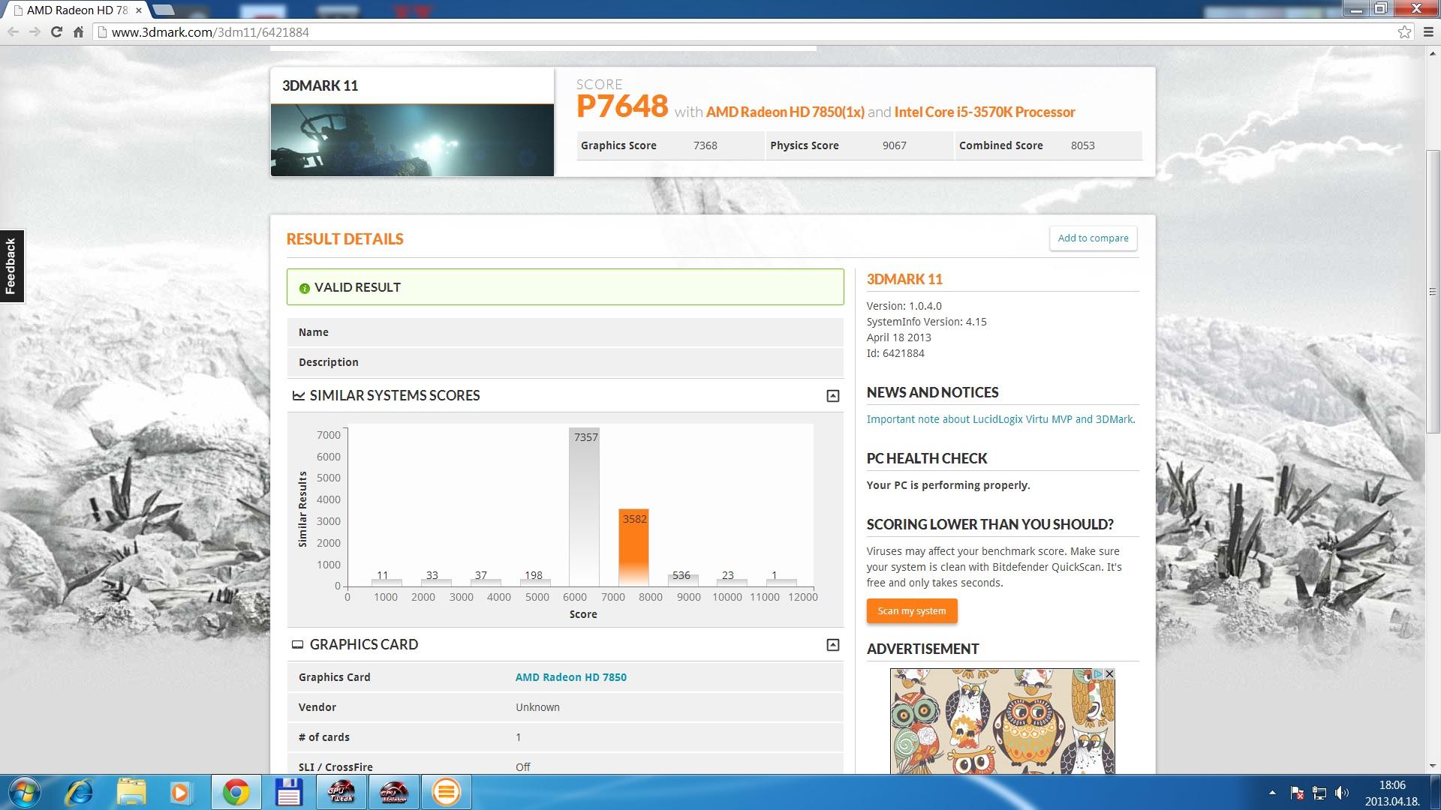This screenshot has height=810, width=1441.
Task: Switch to Chrome on the taskbar
Action: (236, 793)
